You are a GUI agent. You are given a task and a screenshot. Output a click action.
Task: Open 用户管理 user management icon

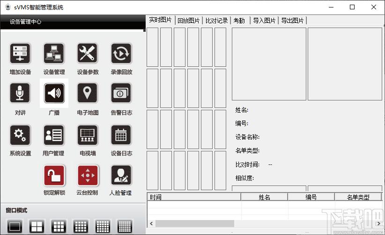click(54, 135)
